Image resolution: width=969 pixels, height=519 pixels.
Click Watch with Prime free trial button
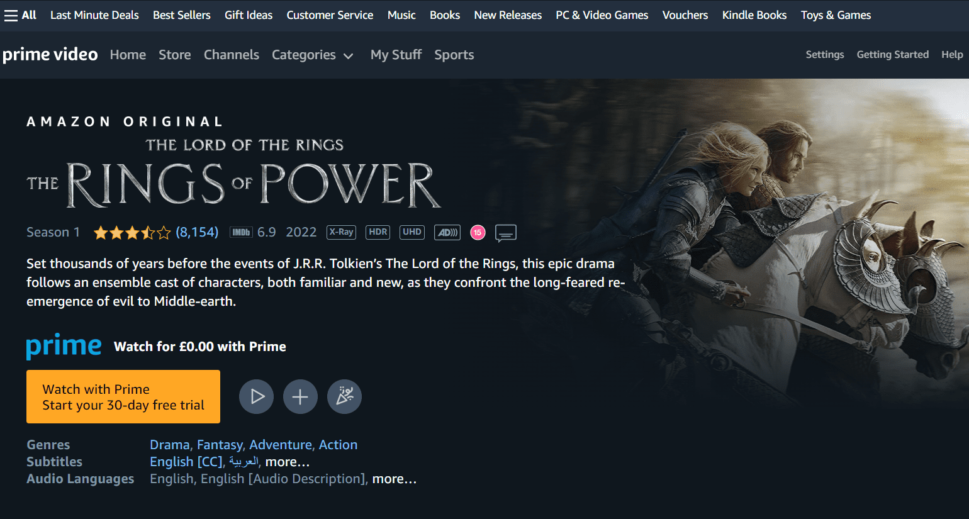pos(123,396)
